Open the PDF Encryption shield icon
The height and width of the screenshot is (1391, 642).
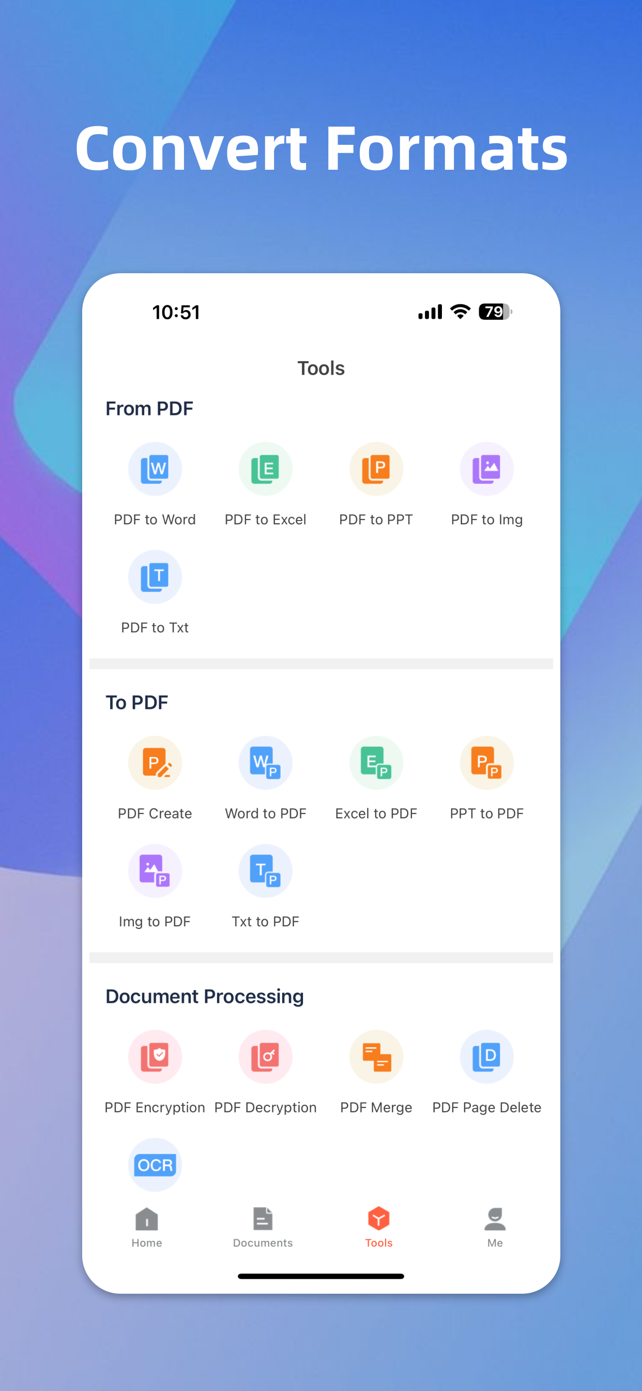pos(155,1056)
